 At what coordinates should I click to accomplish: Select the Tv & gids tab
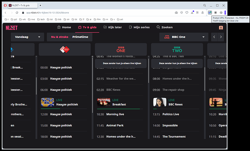click(87, 27)
